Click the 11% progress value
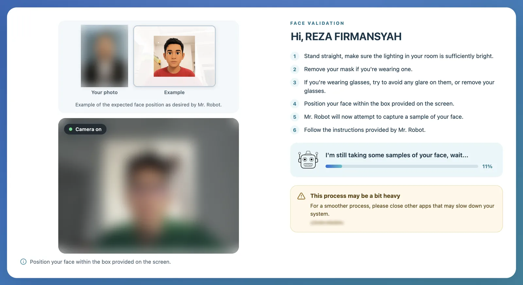Image resolution: width=523 pixels, height=285 pixels. point(487,166)
